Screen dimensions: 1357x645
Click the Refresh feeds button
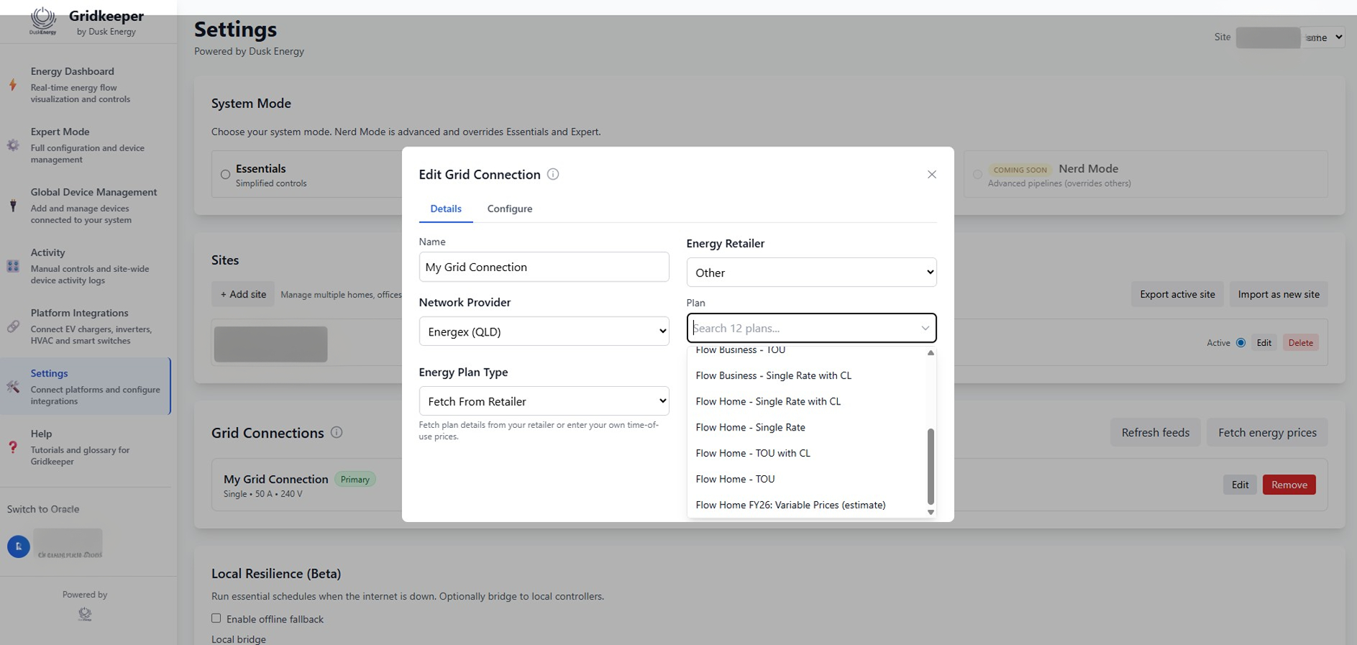click(1156, 432)
